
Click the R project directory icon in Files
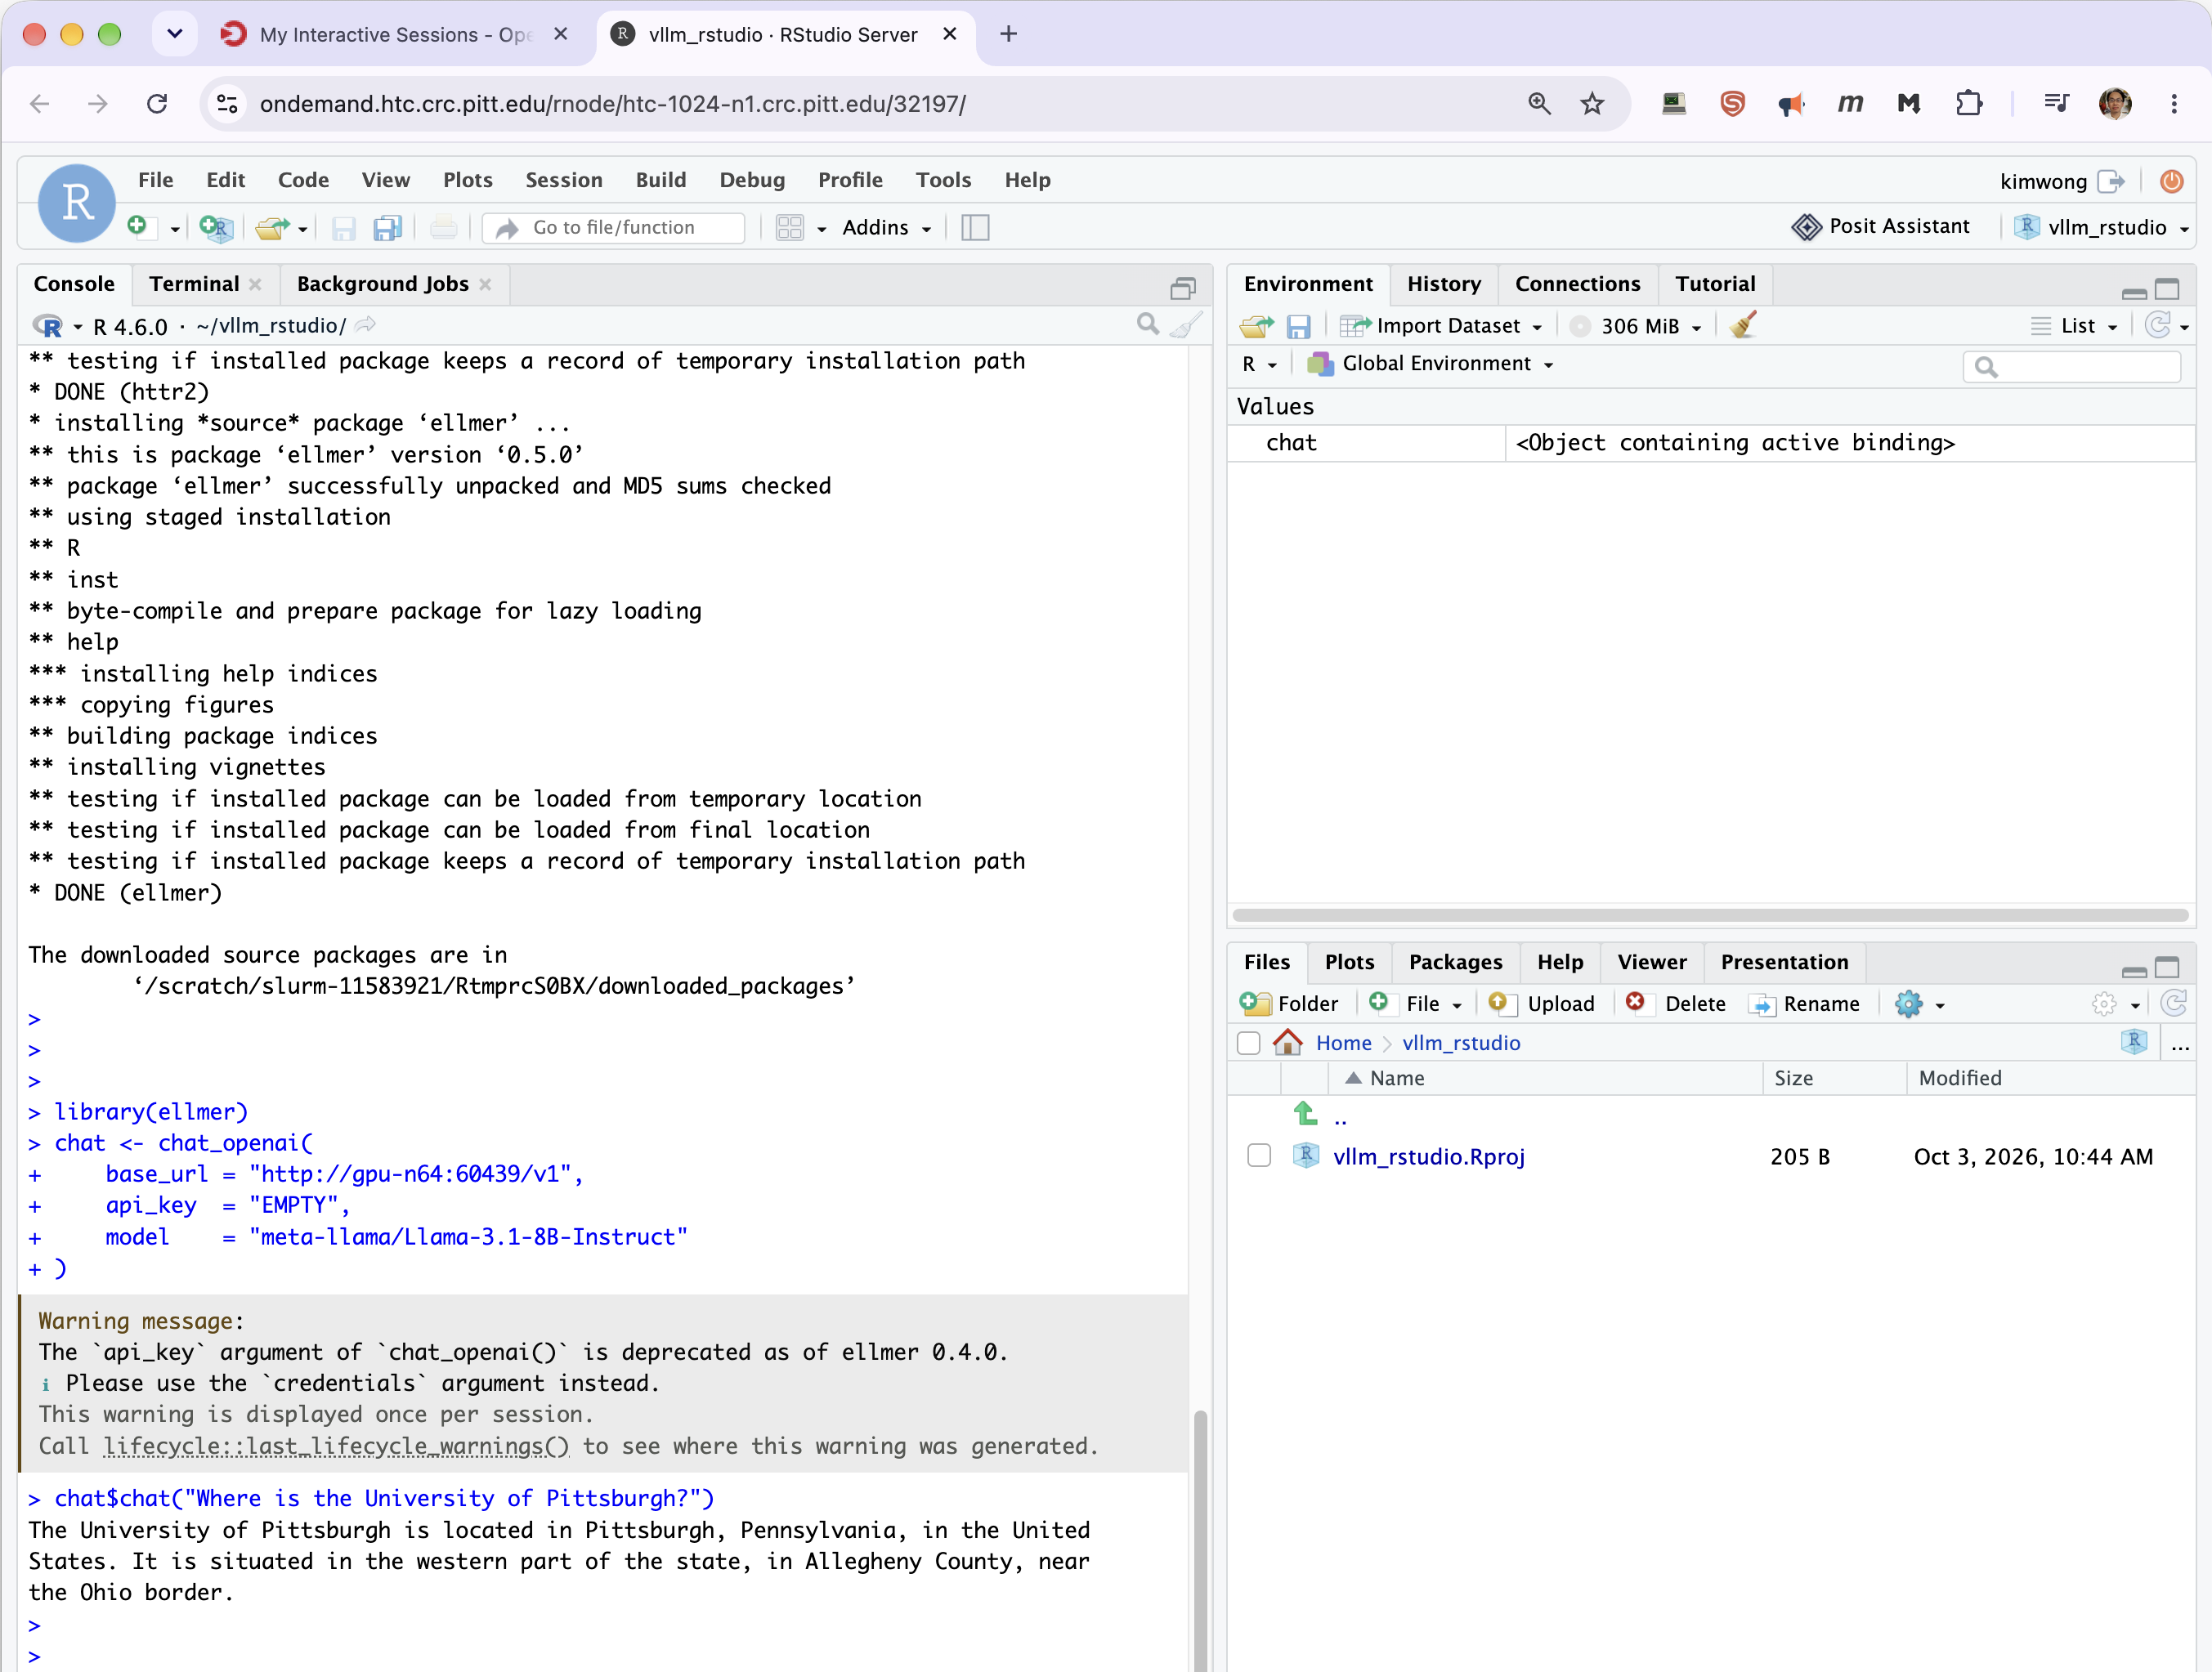point(2134,1042)
